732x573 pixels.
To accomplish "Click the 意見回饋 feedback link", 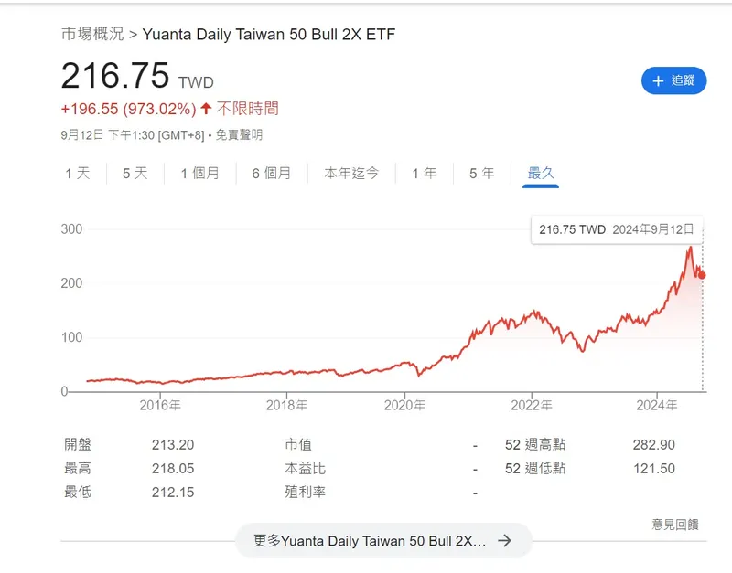I will pos(675,524).
